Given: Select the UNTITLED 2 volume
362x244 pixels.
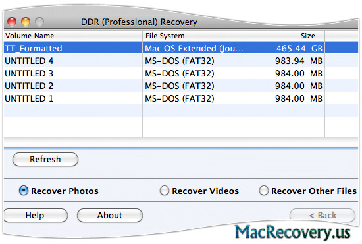Looking at the screenshot, I should point(181,86).
